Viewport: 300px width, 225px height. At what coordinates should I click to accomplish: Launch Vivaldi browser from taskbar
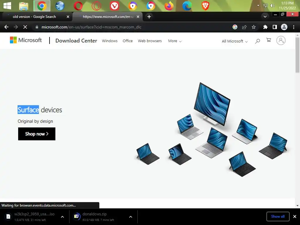click(x=115, y=6)
